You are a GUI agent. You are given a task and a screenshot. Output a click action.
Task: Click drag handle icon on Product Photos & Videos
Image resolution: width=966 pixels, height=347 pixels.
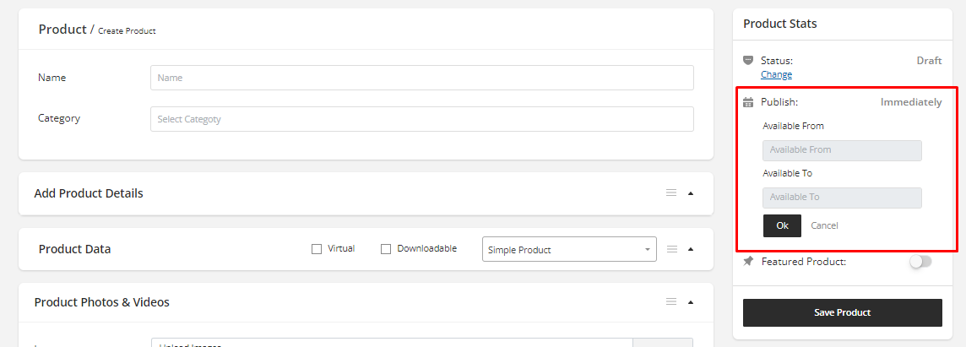click(x=671, y=302)
